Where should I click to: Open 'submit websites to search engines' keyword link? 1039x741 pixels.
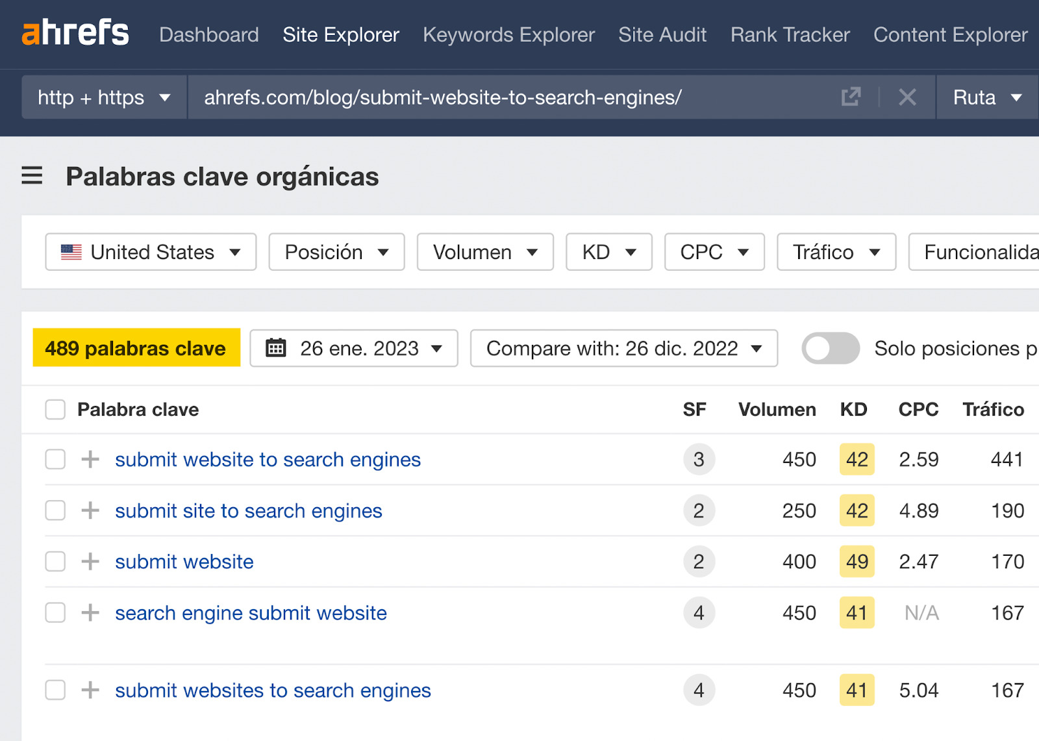(x=273, y=690)
